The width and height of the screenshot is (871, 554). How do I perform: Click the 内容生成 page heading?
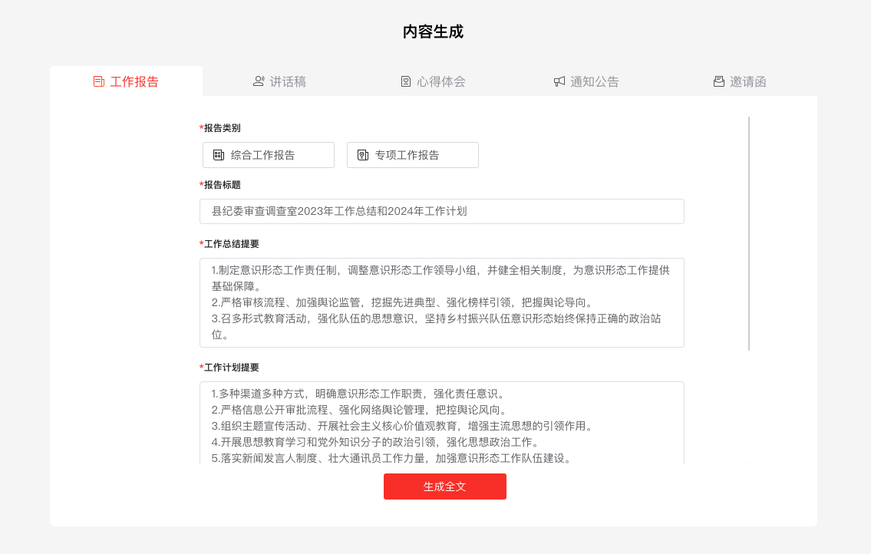point(434,31)
